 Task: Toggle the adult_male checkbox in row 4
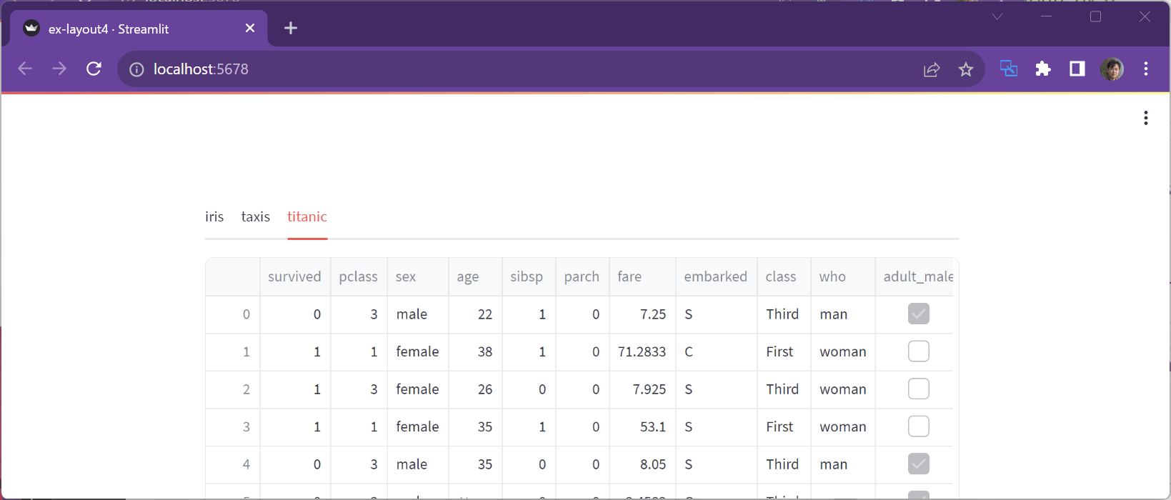click(918, 464)
